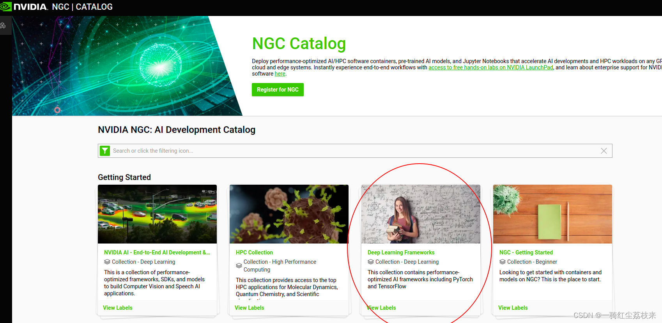
Task: View Labels on the NVIDIA AI card
Action: 118,308
